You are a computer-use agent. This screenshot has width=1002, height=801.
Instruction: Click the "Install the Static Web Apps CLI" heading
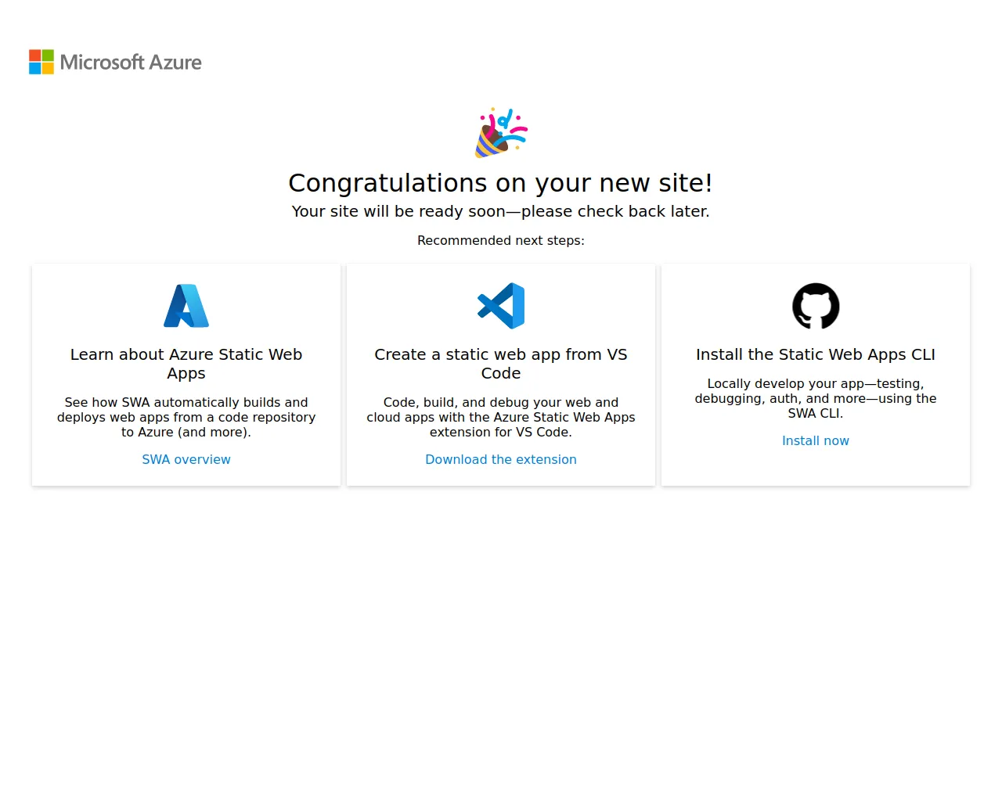(816, 354)
